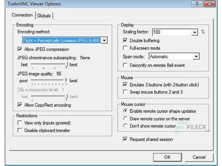Click the JPEG image quality value 95

coord(59,74)
